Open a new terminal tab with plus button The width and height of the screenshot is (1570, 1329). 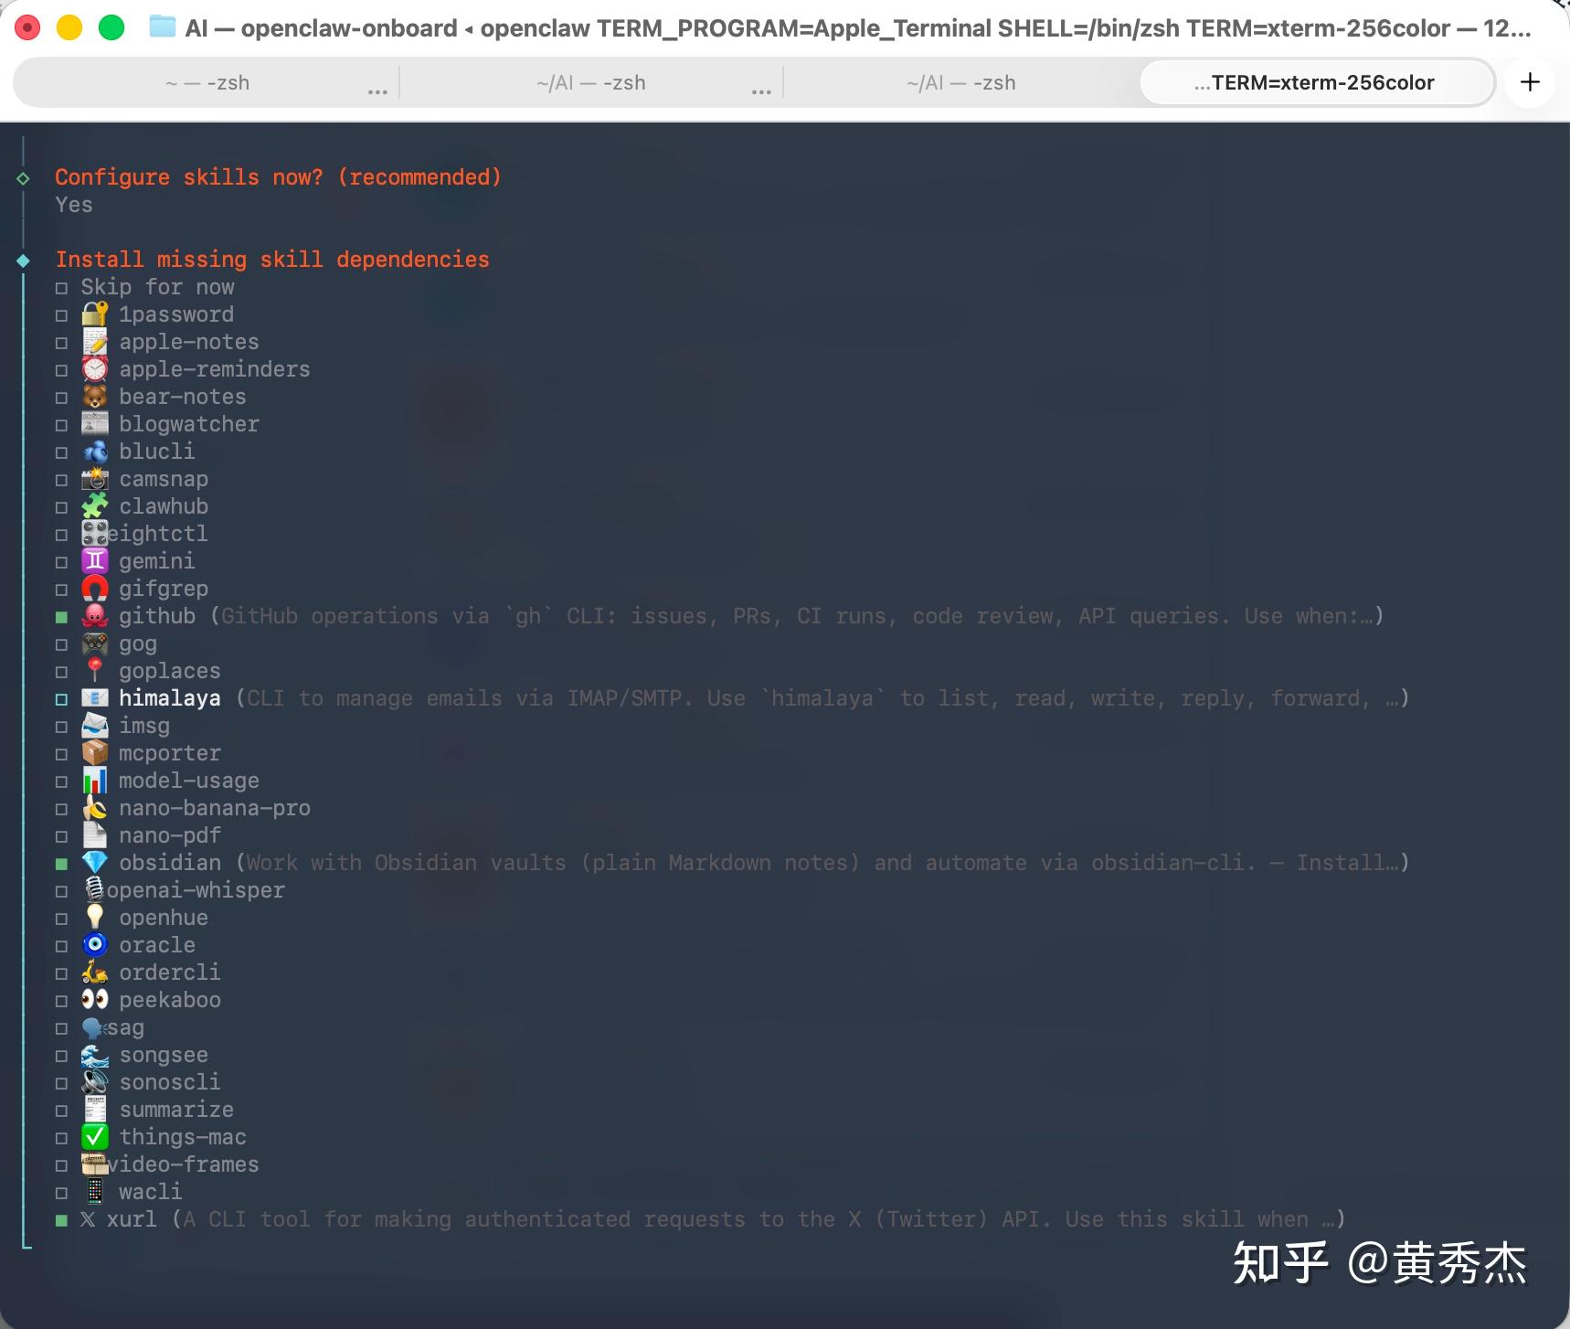[1530, 82]
